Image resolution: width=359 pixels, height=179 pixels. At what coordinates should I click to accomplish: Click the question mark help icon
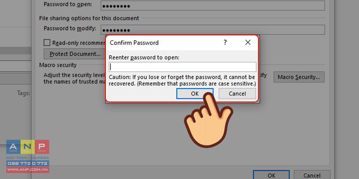click(225, 42)
